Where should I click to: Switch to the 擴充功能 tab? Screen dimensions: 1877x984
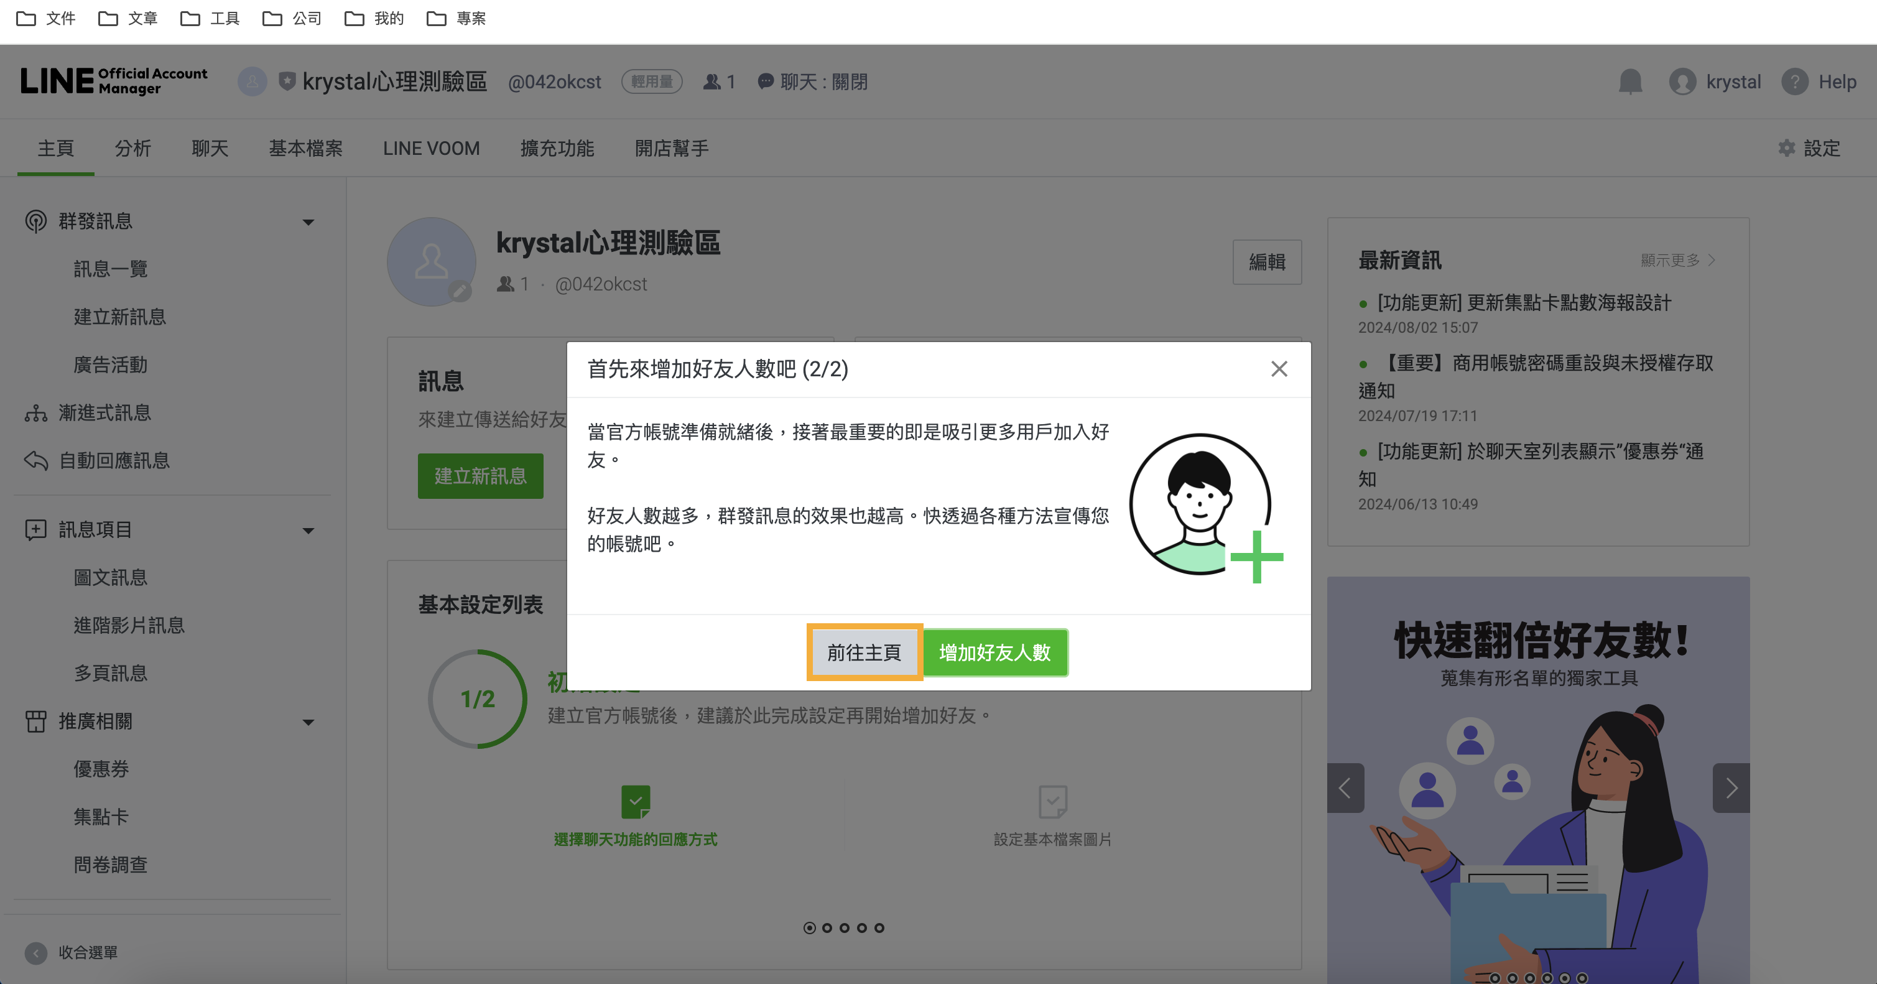coord(557,149)
